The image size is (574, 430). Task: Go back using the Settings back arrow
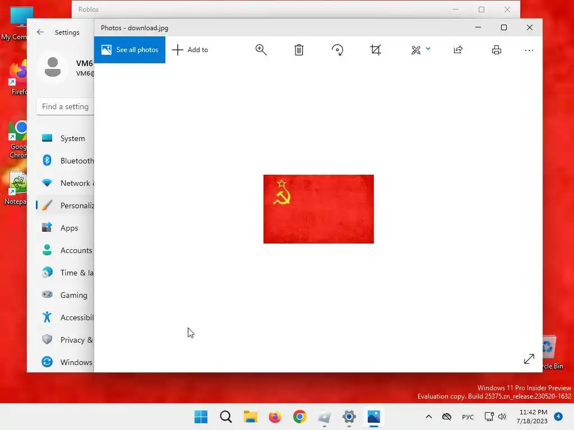40,32
